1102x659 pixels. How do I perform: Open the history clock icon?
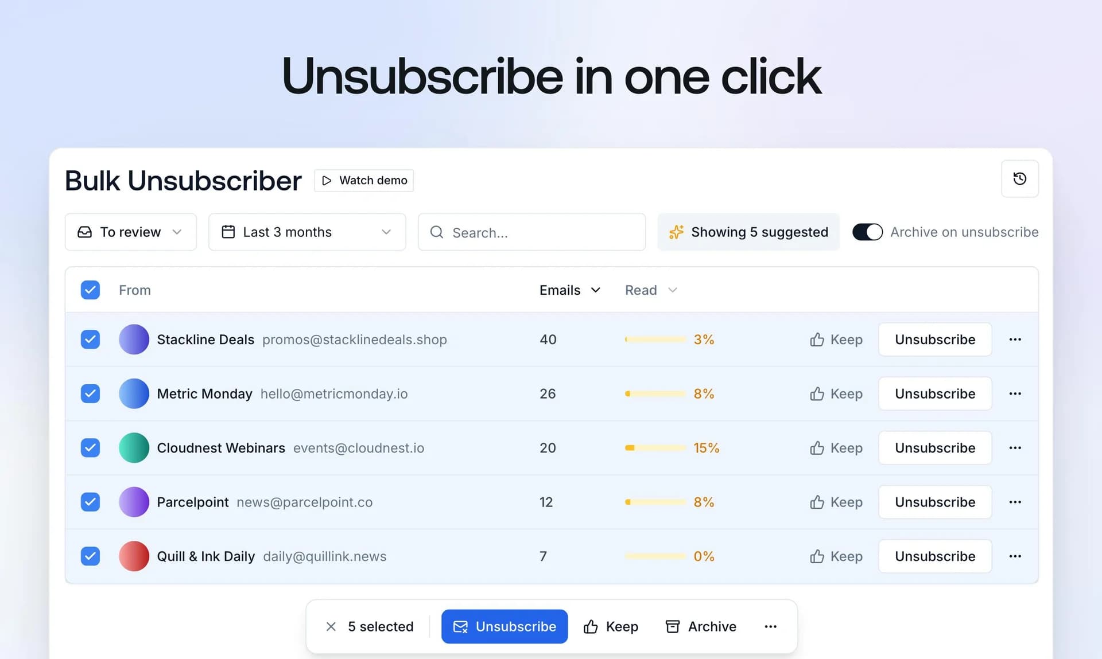1019,179
